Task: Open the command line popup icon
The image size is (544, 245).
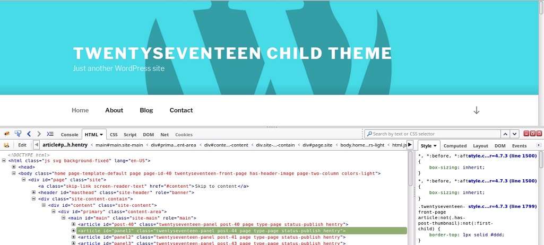Action: (x=50, y=134)
